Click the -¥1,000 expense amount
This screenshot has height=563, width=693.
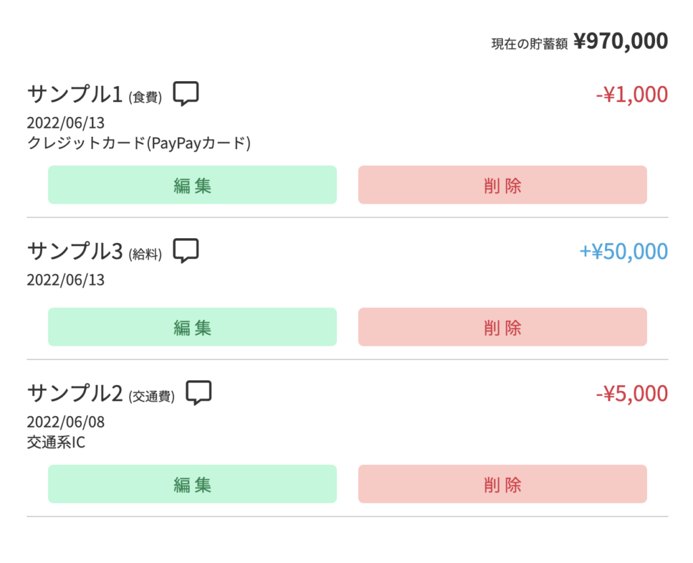click(631, 95)
